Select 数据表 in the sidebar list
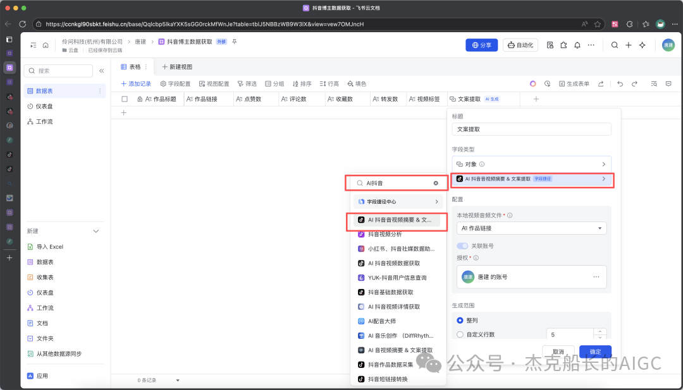The height and width of the screenshot is (390, 683). 65,91
